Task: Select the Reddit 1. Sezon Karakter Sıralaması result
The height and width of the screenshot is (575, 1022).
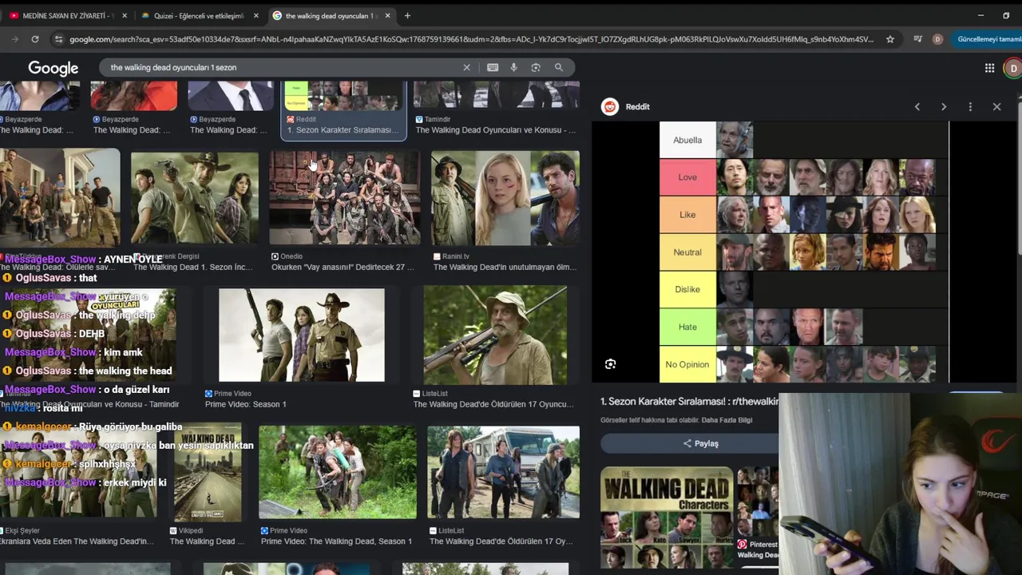Action: click(343, 109)
